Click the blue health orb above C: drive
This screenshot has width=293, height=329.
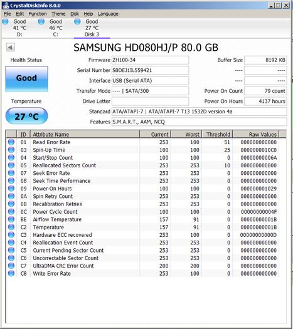(41, 21)
